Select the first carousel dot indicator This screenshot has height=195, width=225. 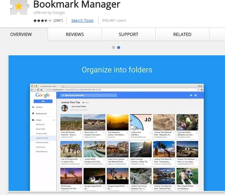click(113, 47)
